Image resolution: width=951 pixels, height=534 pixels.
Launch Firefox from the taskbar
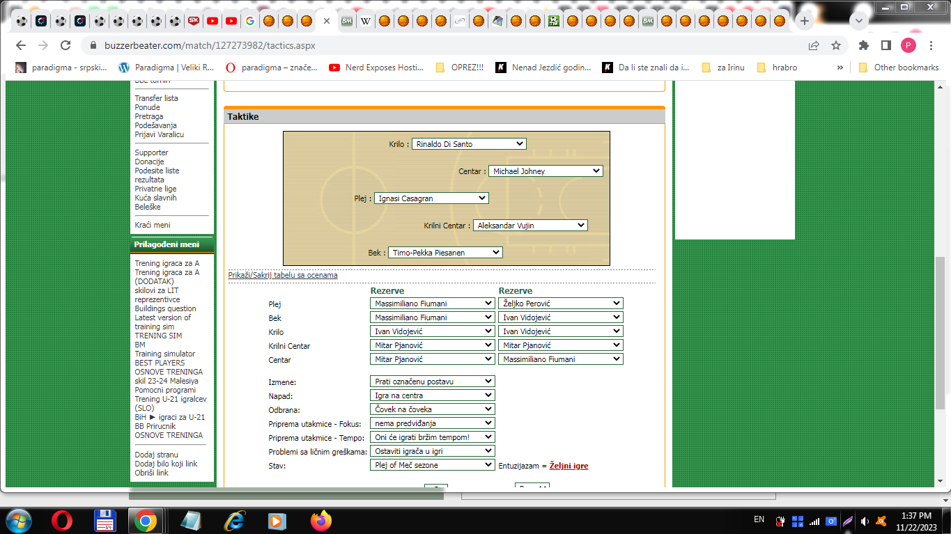tap(321, 520)
